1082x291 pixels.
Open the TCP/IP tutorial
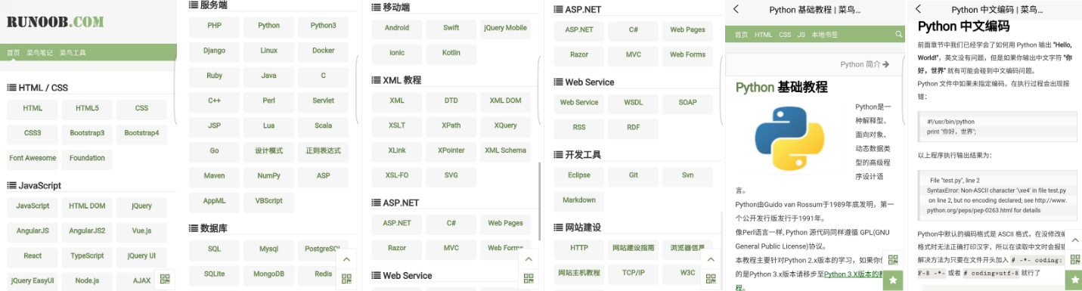634,274
